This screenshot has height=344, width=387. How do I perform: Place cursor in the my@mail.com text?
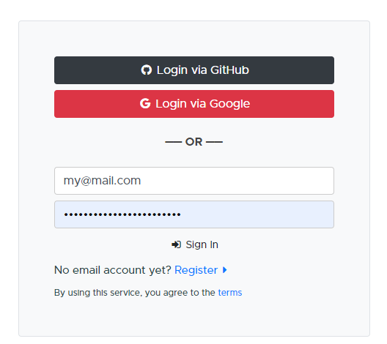click(x=102, y=181)
